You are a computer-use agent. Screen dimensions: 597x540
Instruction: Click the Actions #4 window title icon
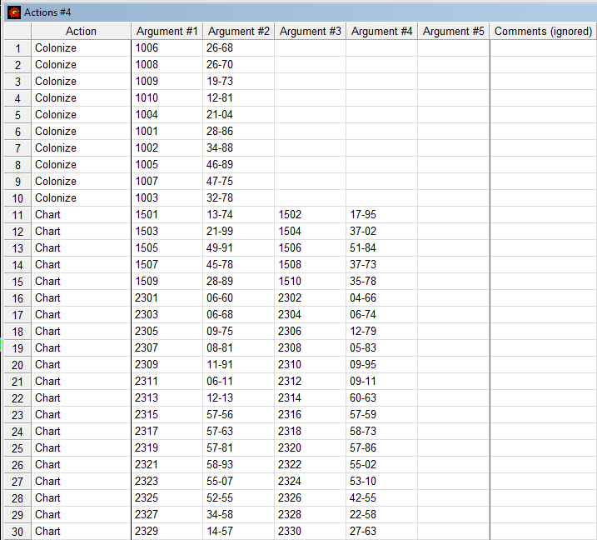[x=14, y=12]
